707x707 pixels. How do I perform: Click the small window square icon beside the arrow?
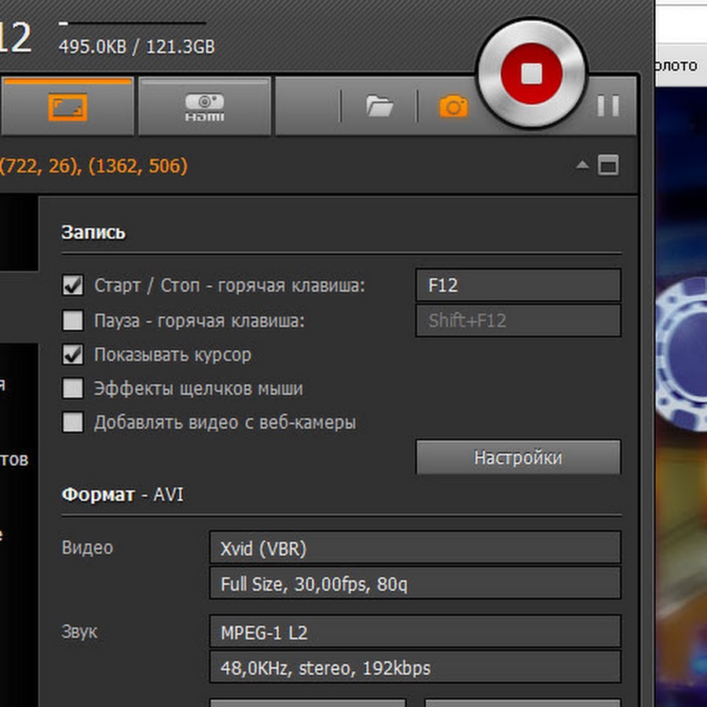point(608,166)
